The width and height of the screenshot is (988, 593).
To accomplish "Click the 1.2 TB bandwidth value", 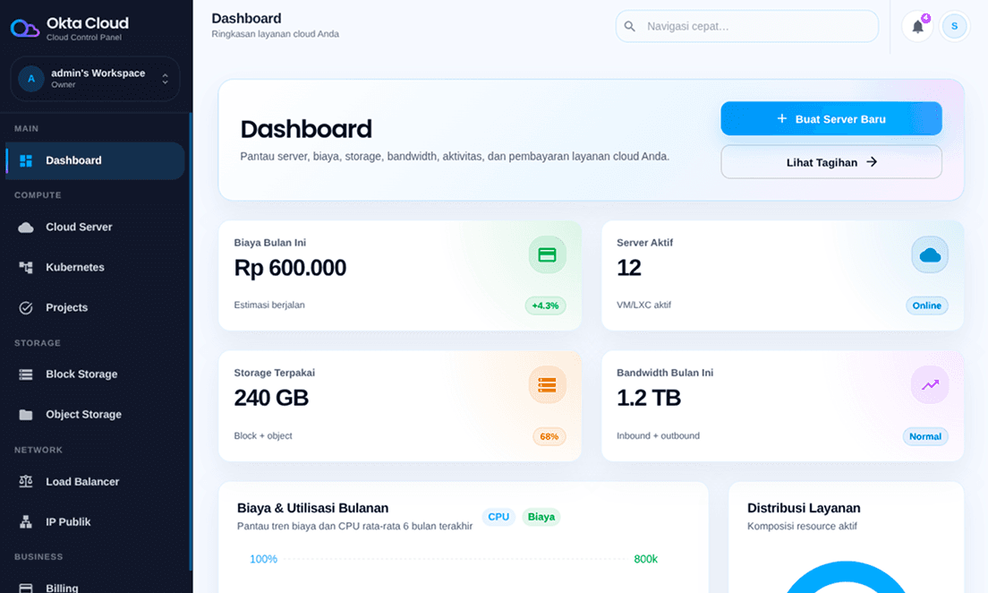I will click(648, 398).
